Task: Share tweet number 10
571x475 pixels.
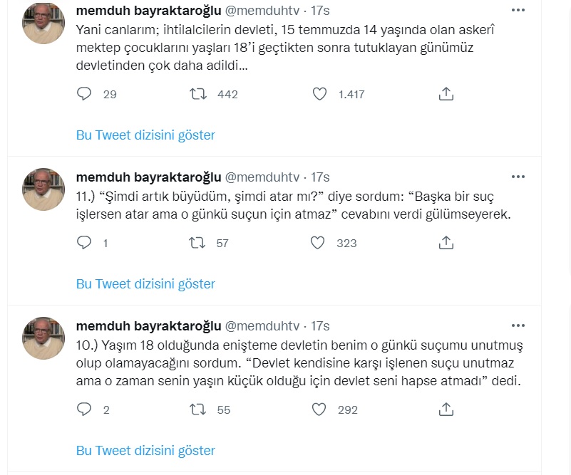Action: (446, 409)
